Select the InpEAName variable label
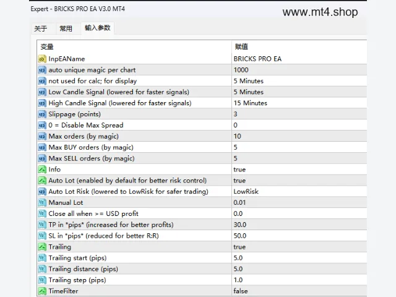The height and width of the screenshot is (297, 396). (x=67, y=59)
